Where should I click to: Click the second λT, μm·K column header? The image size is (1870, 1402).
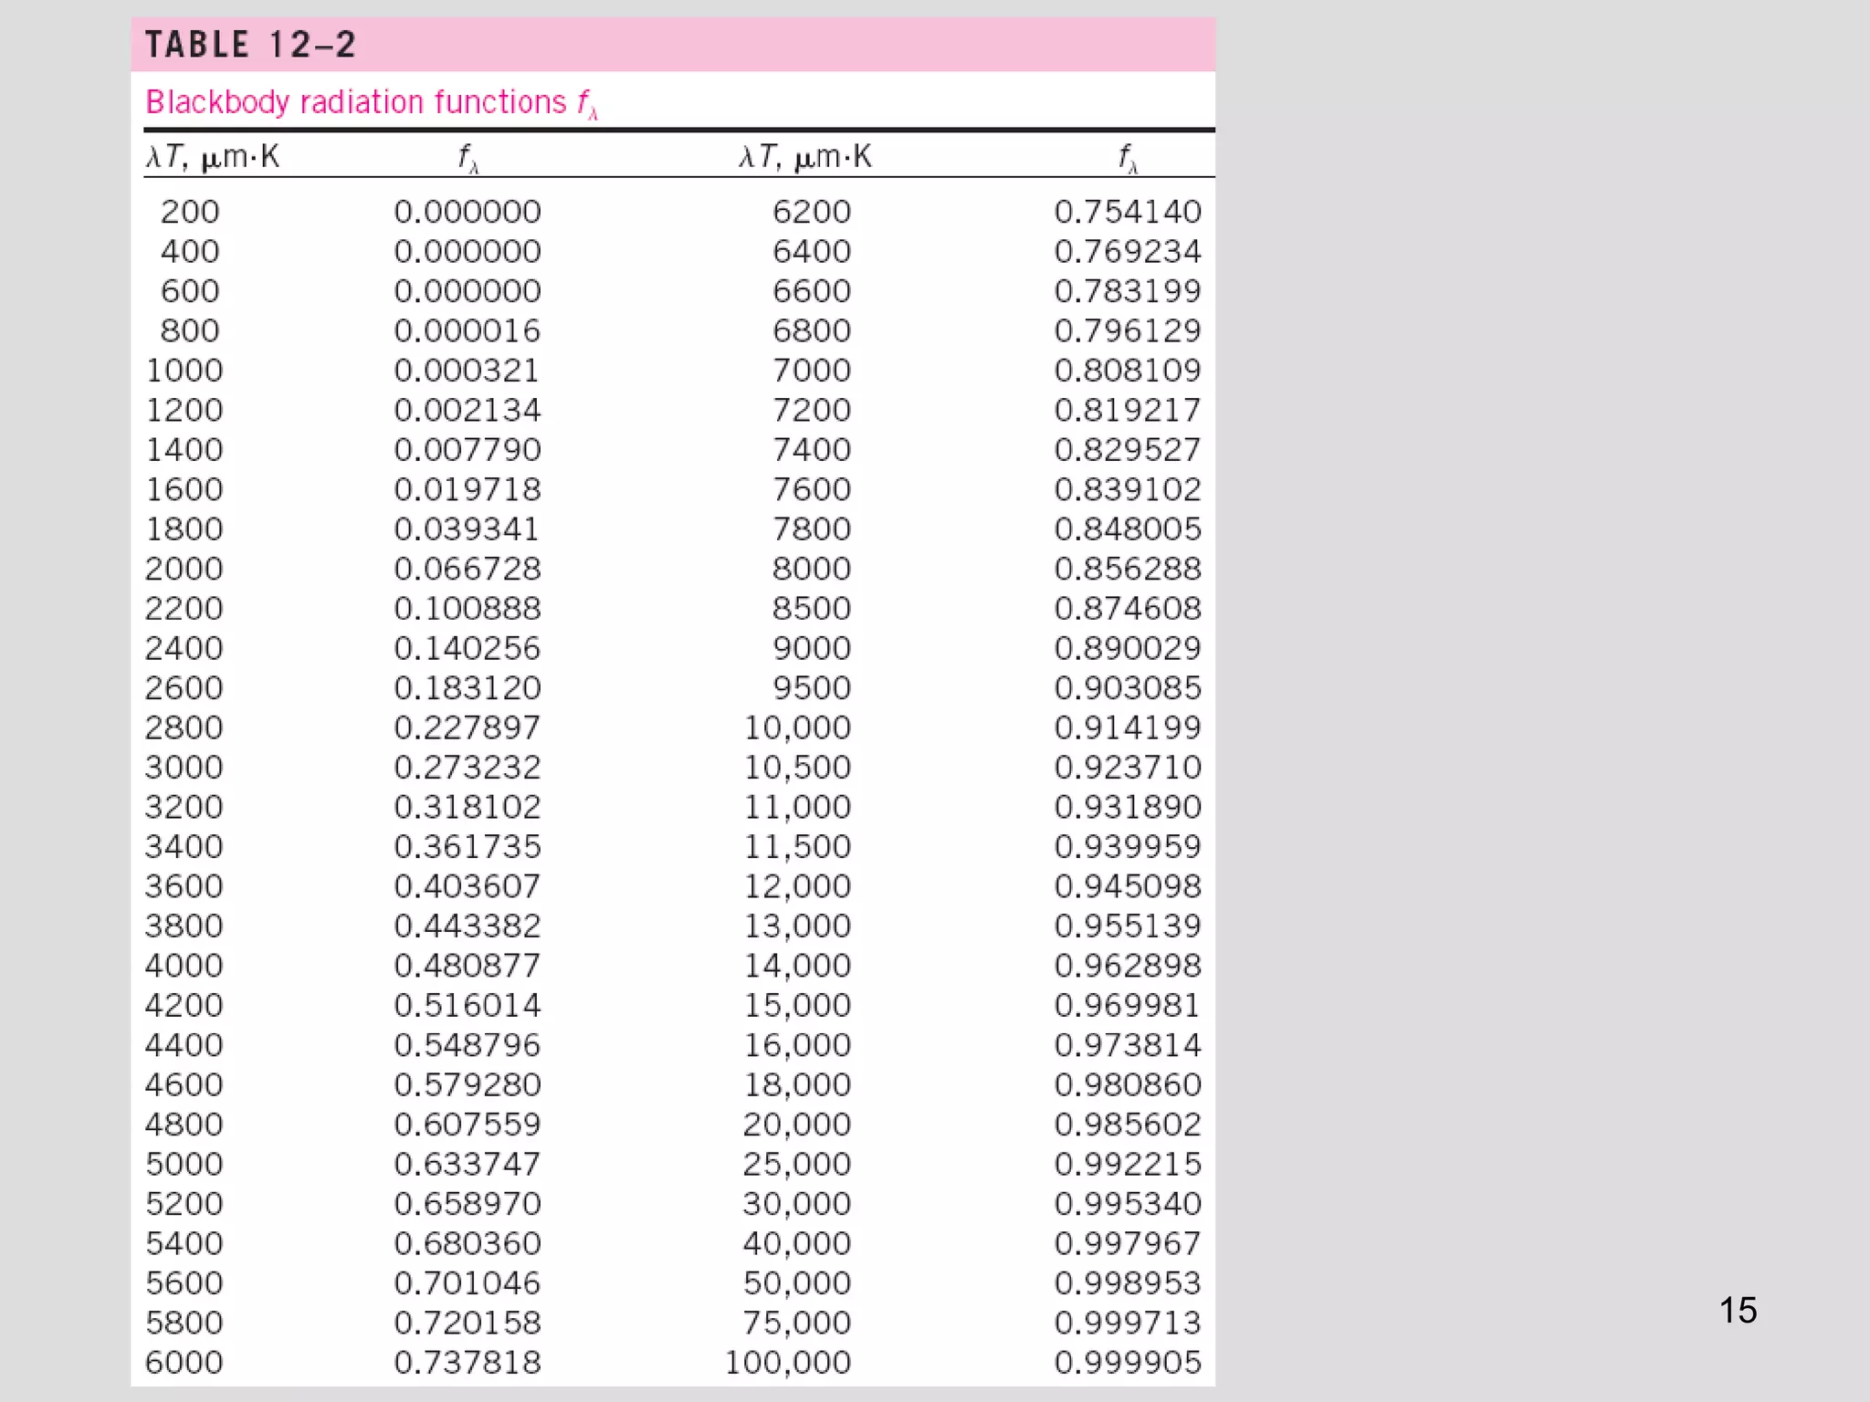[805, 157]
